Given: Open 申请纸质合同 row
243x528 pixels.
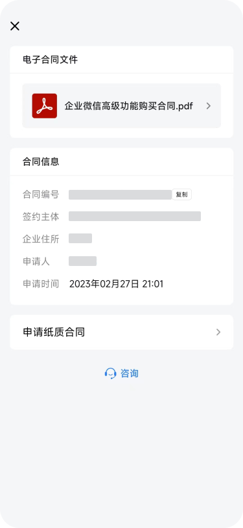Looking at the screenshot, I should pyautogui.click(x=122, y=332).
